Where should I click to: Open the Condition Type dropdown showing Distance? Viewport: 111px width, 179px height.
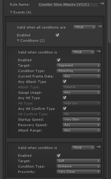[x=79, y=166]
